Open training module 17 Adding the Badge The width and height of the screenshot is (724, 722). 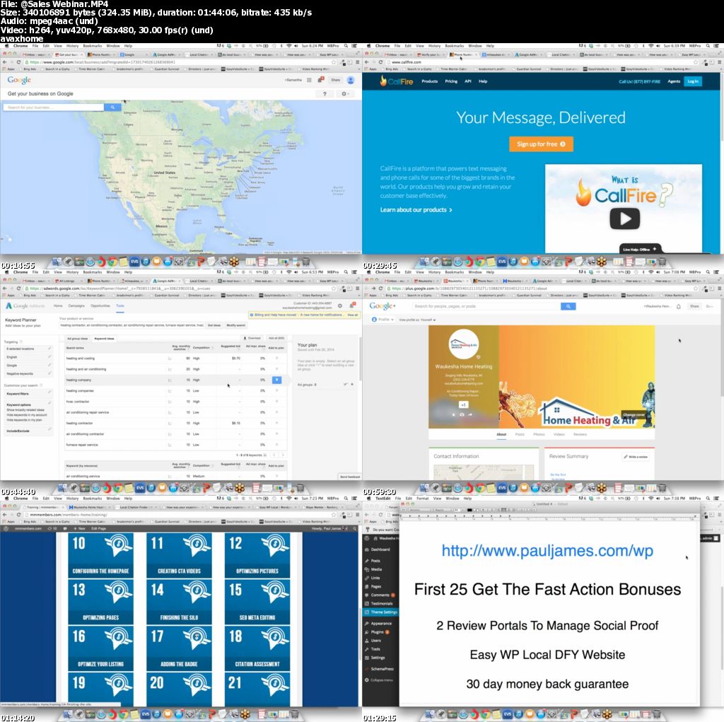pos(179,648)
